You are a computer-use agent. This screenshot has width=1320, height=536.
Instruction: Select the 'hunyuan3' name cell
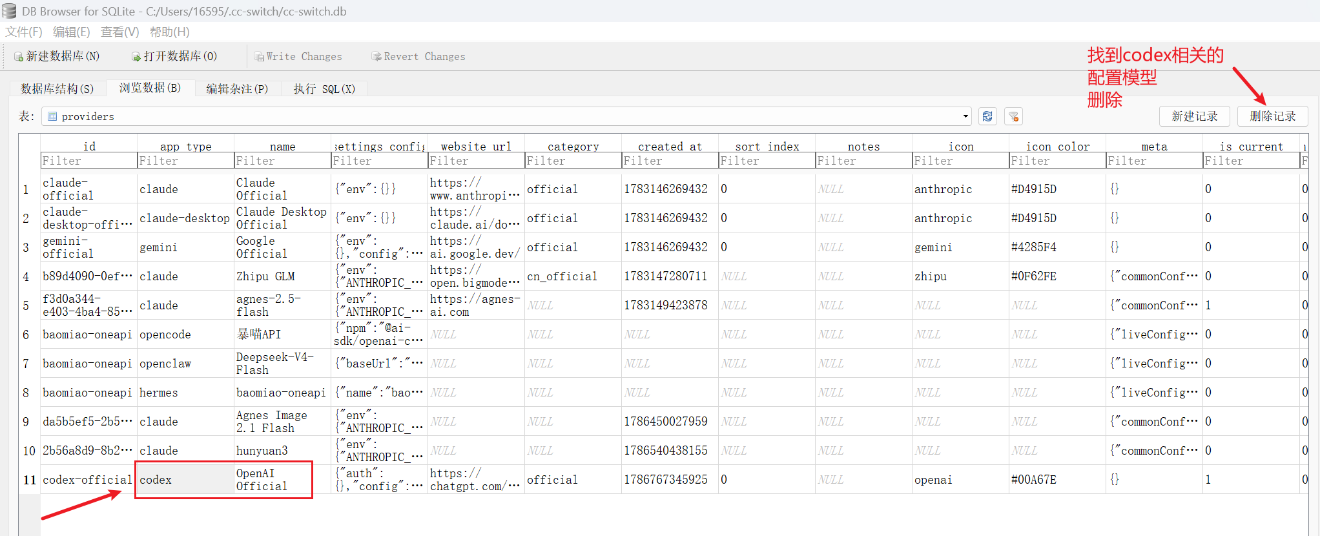[x=282, y=451]
